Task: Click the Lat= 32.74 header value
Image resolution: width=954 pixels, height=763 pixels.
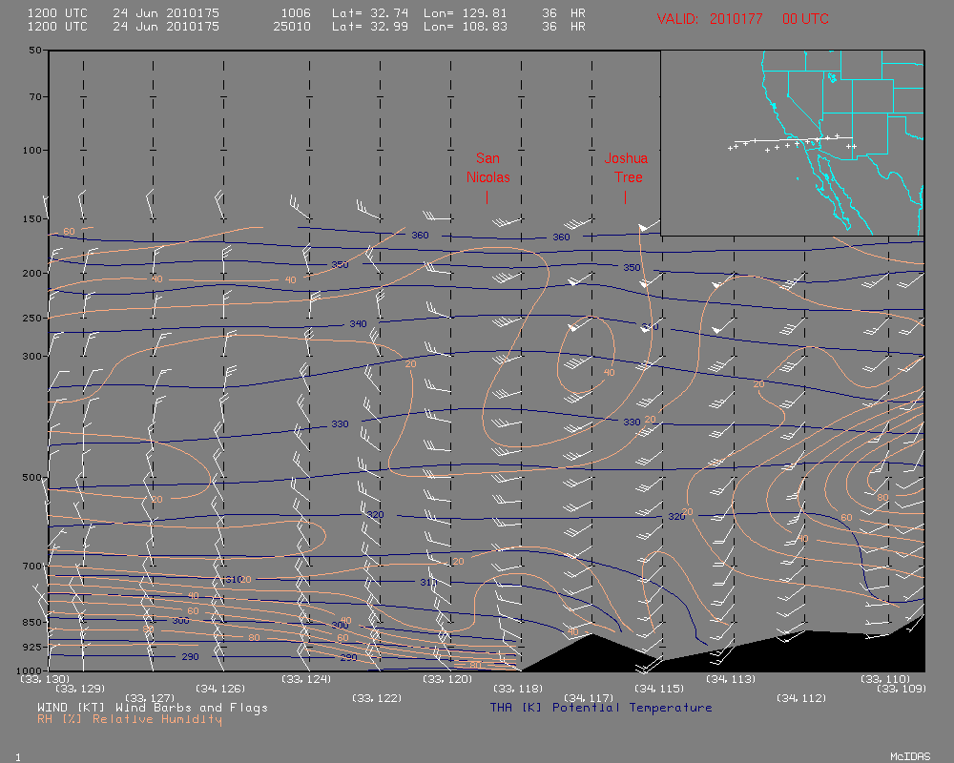Action: coord(370,12)
